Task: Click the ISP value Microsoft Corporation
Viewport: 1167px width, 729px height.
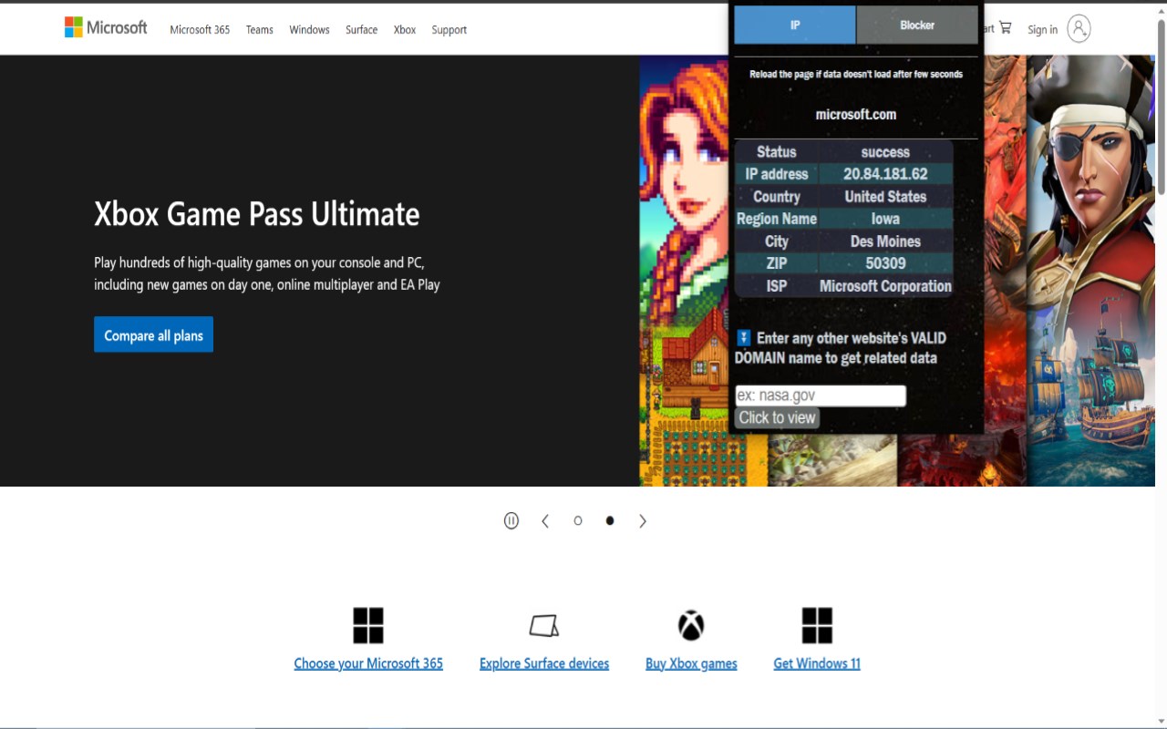Action: pos(885,286)
